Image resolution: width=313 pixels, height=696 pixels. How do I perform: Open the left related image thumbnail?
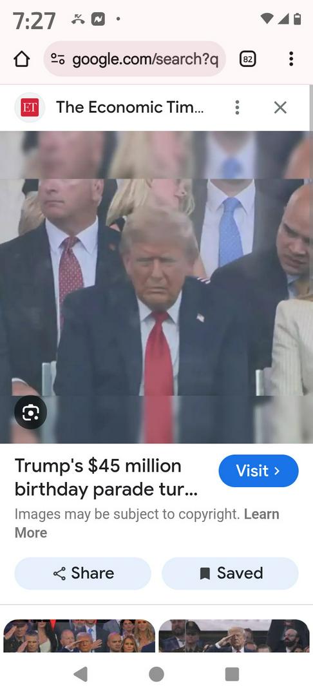tap(79, 635)
